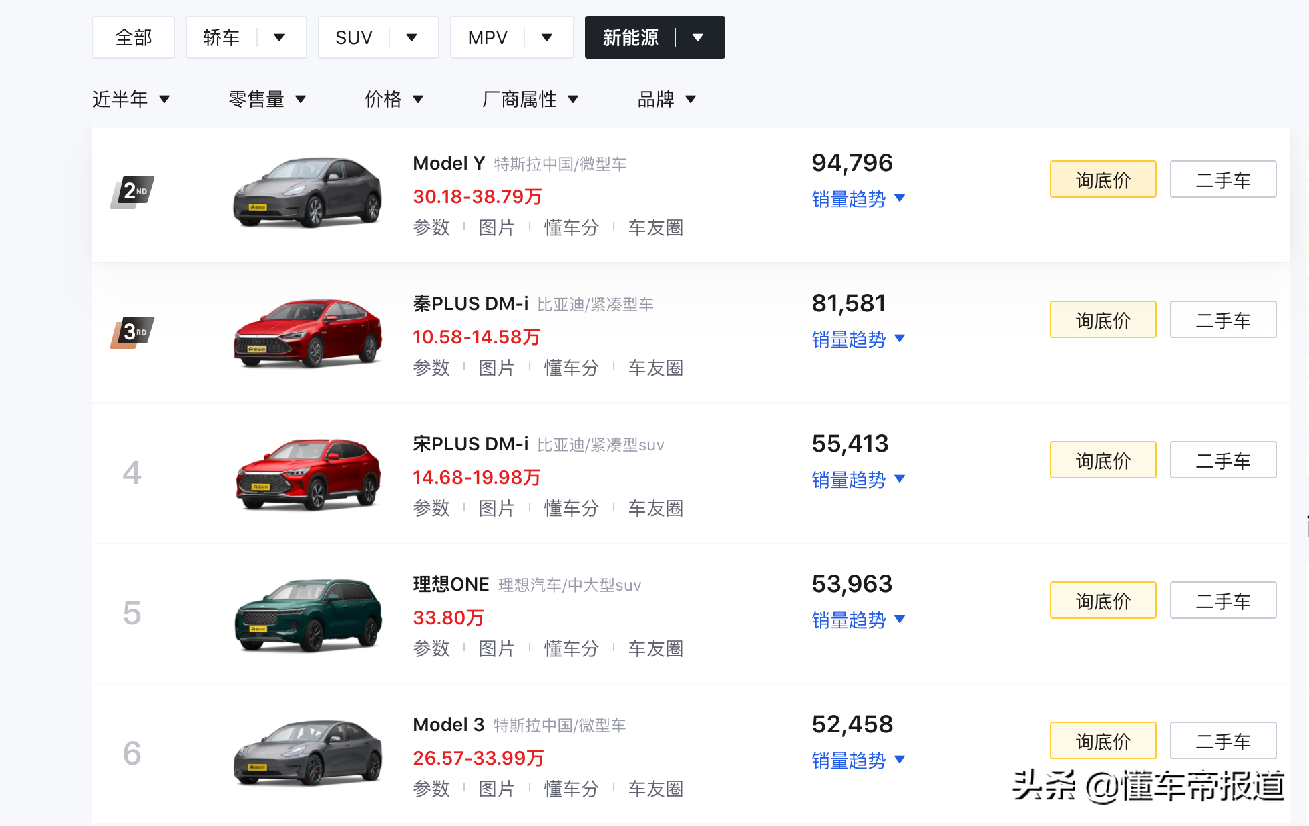Open the 零售量 filter dropdown
This screenshot has height=826, width=1309.
pos(267,99)
